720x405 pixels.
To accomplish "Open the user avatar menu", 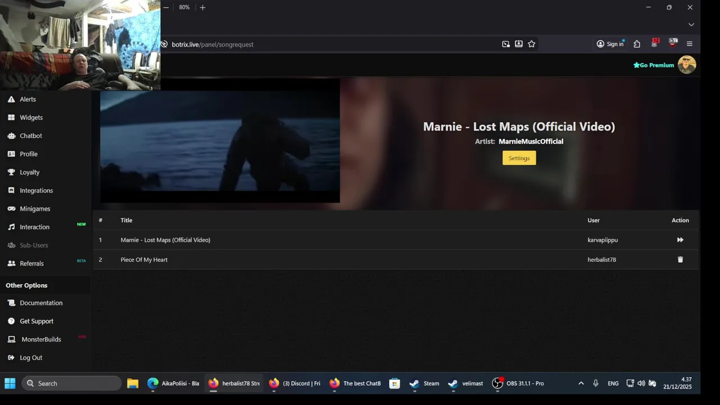I will 687,65.
